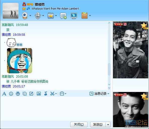Open the VIP3 membership badge

(x=30, y=4)
